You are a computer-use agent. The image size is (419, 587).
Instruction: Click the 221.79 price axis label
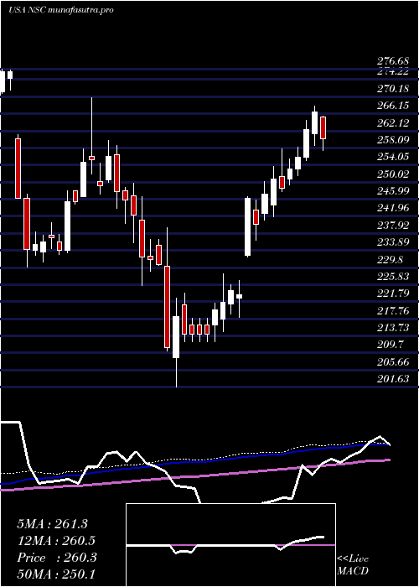392,293
